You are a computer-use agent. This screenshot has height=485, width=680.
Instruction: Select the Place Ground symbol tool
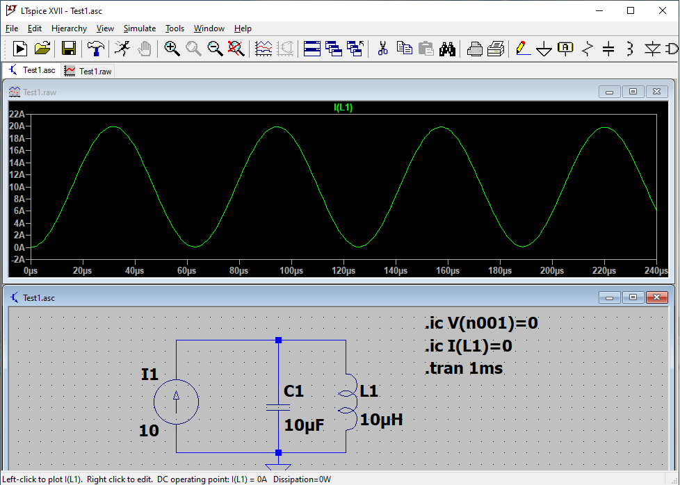click(x=544, y=49)
